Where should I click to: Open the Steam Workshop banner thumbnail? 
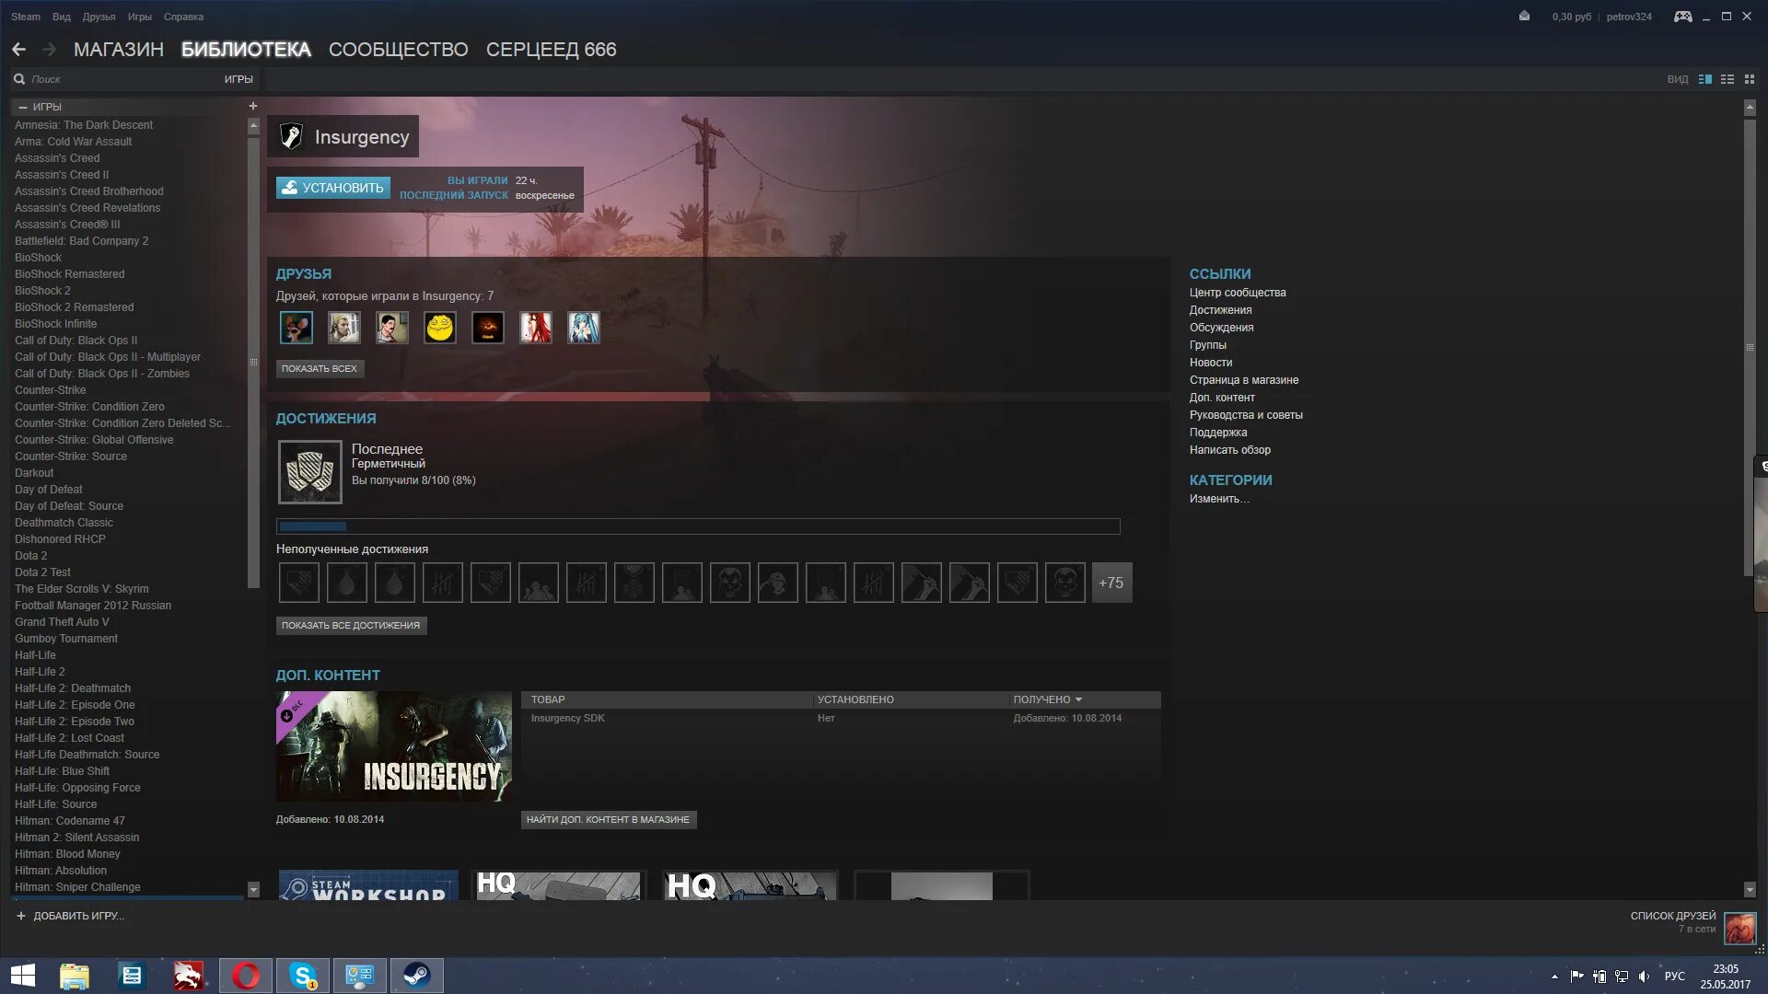tap(368, 885)
